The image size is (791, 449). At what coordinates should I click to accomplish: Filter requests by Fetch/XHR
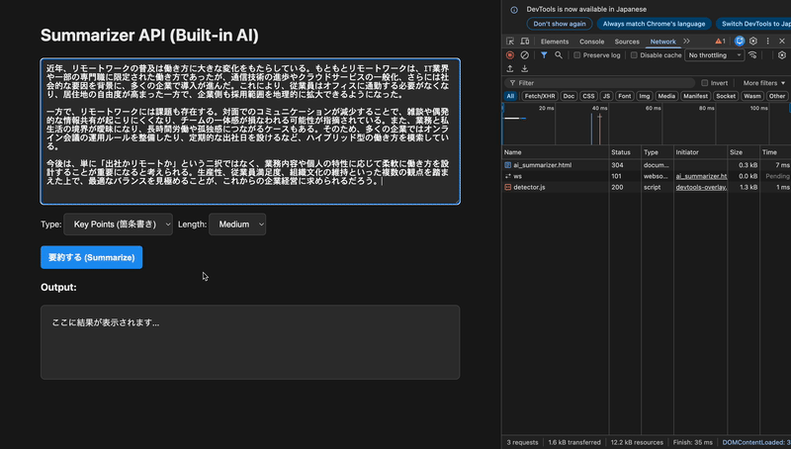pos(540,96)
